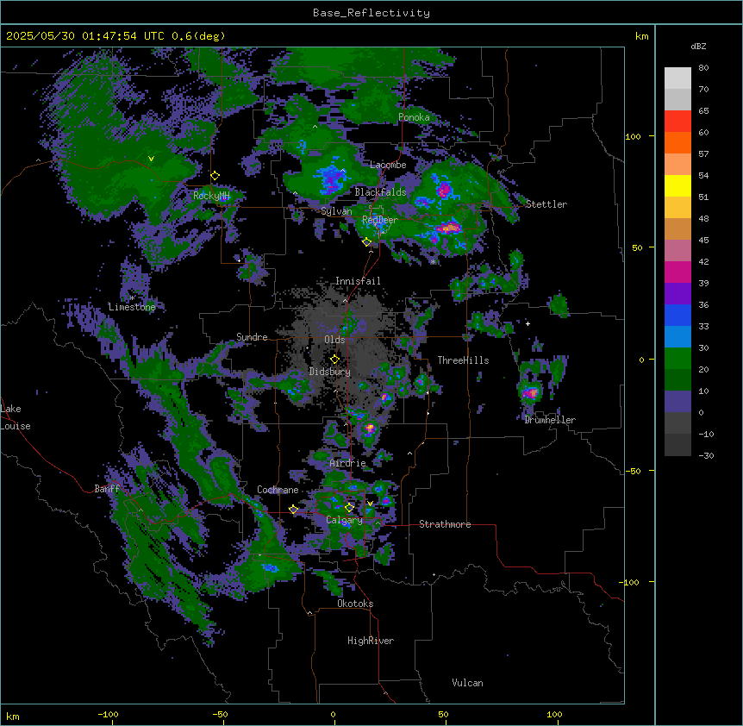Click the -100 tick on the horizontal km axis
The image size is (743, 726).
(109, 714)
